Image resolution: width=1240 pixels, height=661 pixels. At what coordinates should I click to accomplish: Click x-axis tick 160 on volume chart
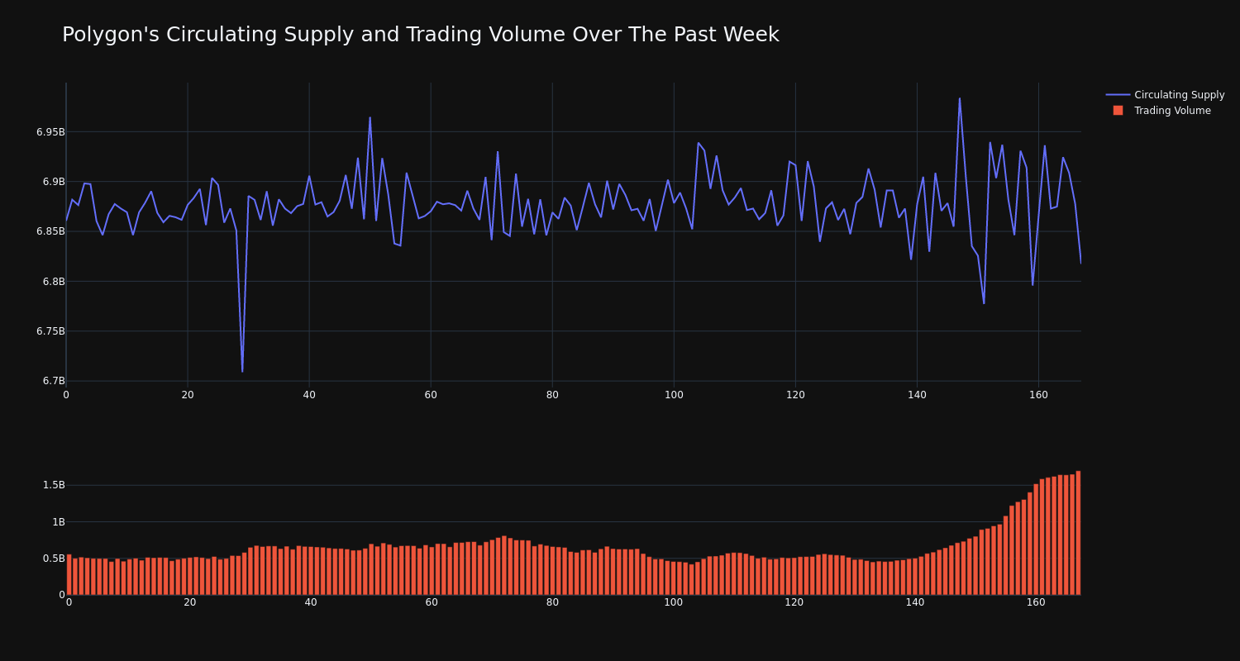coord(1036,602)
